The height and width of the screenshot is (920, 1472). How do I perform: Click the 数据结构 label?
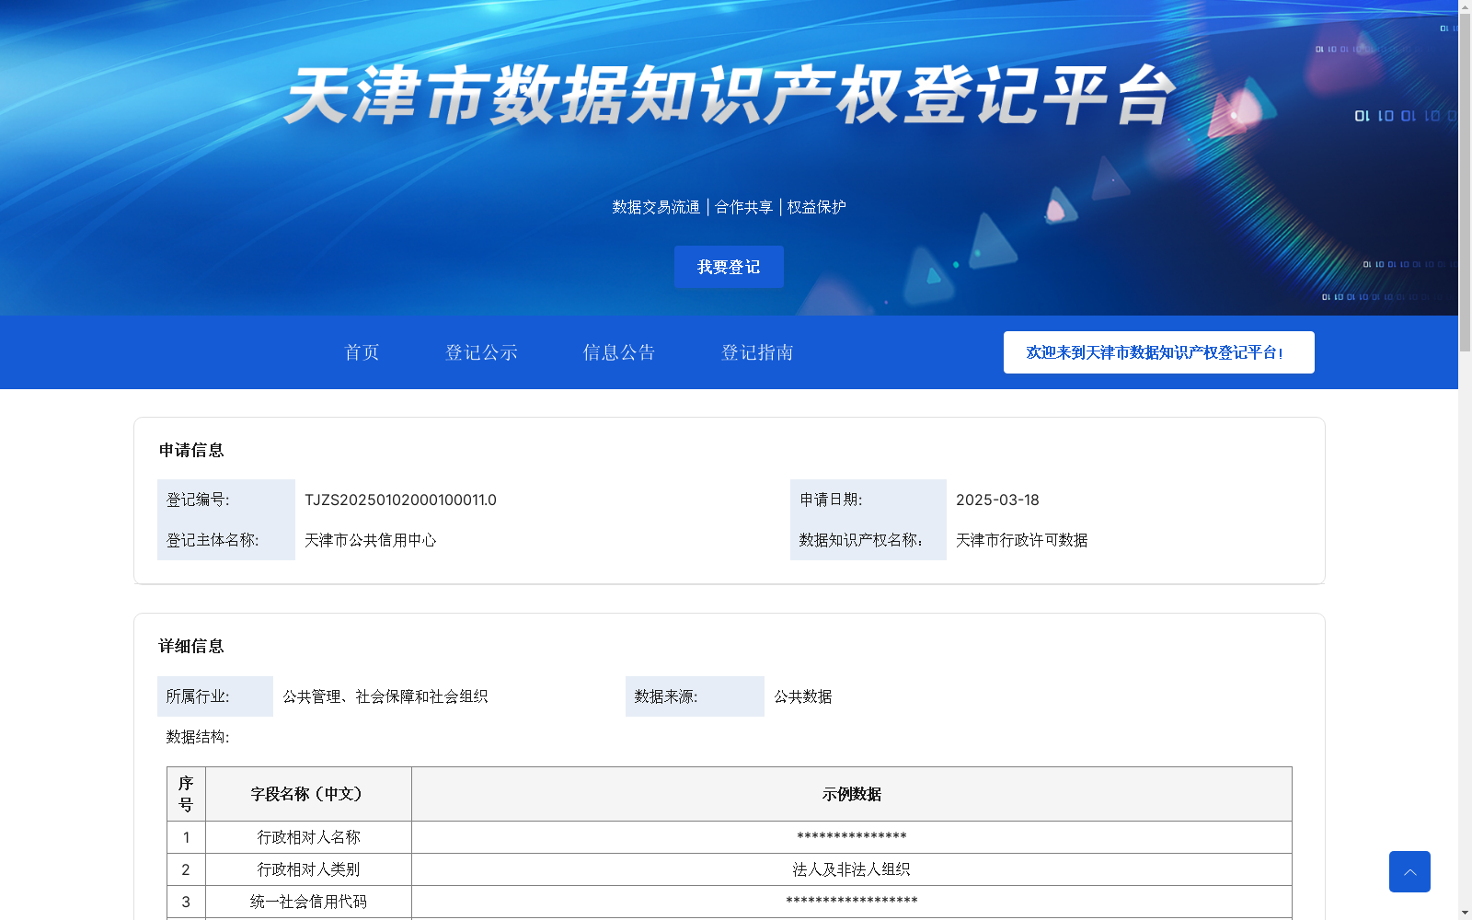click(198, 737)
